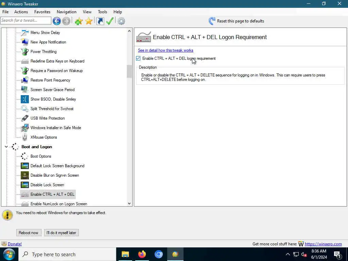Click I'll do it myself later button
This screenshot has height=261, width=348.
point(61,233)
